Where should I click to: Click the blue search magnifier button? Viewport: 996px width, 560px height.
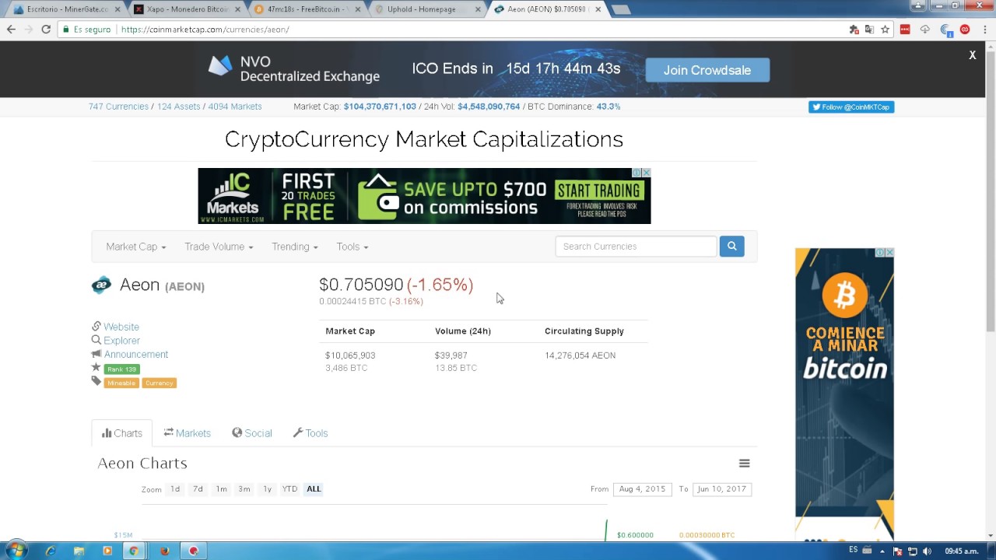pyautogui.click(x=731, y=247)
